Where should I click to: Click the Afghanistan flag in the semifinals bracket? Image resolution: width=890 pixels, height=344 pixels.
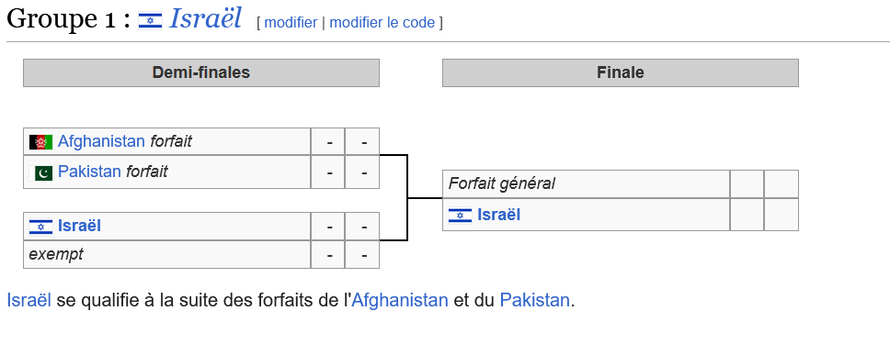point(40,141)
